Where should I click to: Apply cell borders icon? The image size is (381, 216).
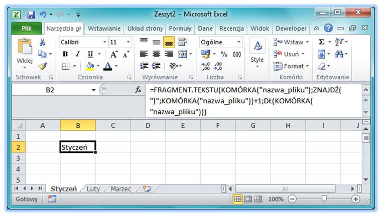coord(66,66)
